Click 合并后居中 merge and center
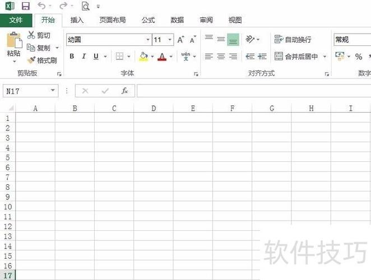Screen dimensions: 371x280 [x=296, y=57]
